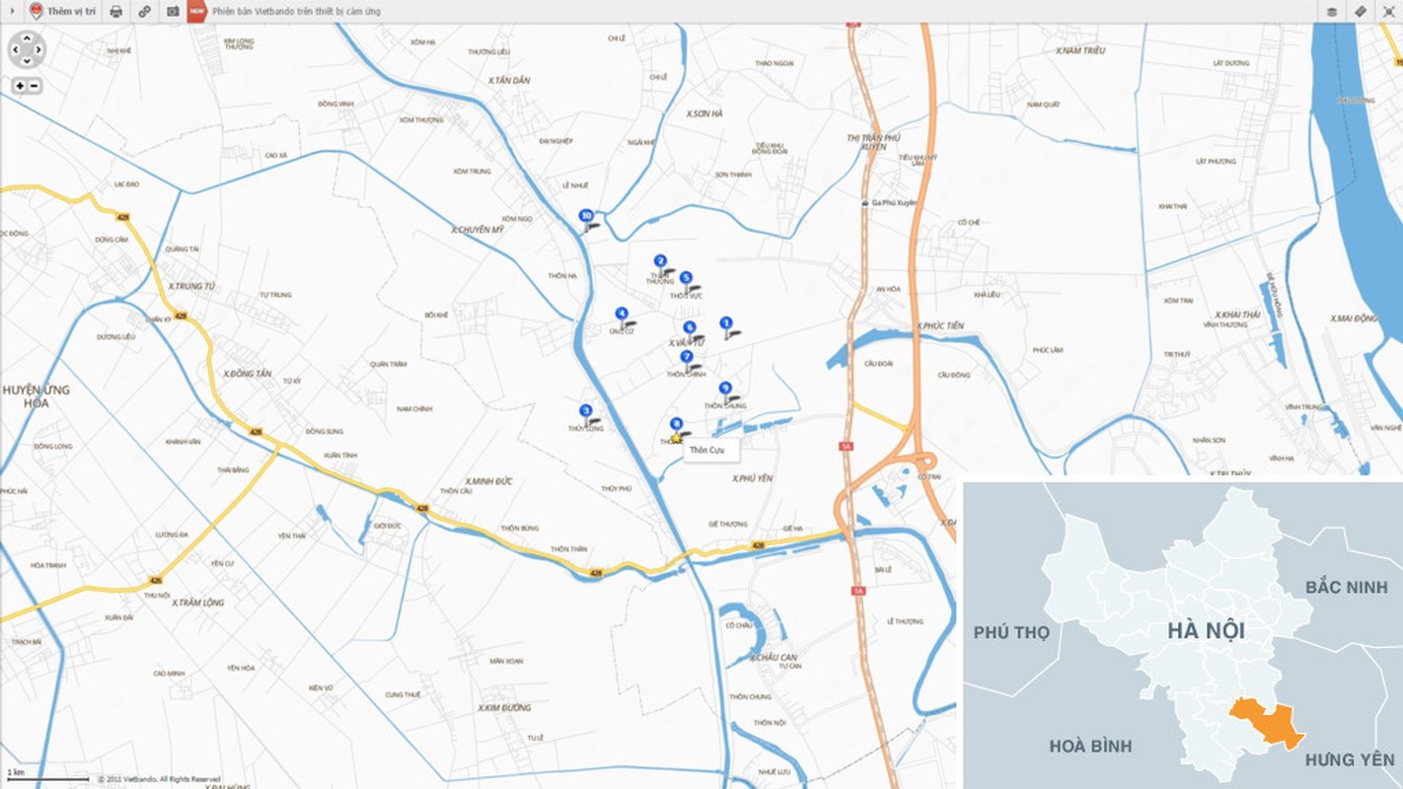1403x789 pixels.
Task: Copy map link with chain icon
Action: [145, 11]
